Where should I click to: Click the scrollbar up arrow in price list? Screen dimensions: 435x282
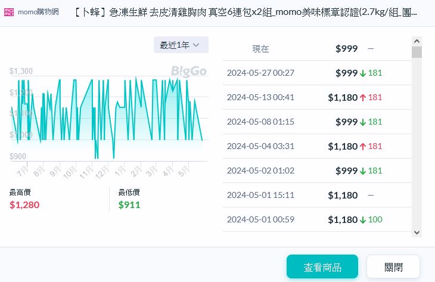click(417, 41)
